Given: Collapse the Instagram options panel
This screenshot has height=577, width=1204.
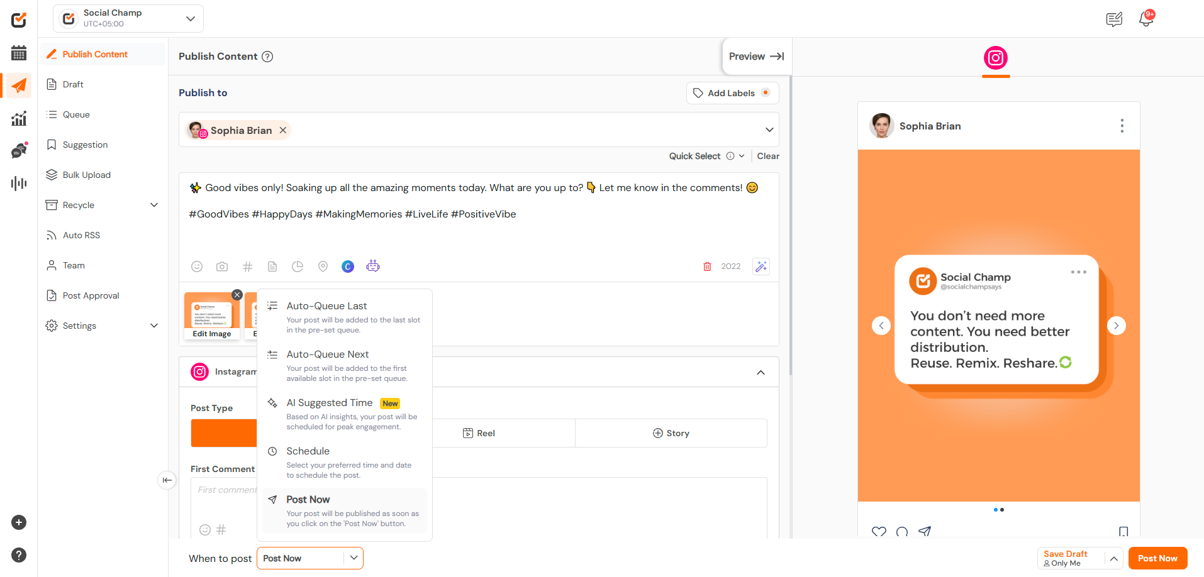Looking at the screenshot, I should [x=761, y=372].
